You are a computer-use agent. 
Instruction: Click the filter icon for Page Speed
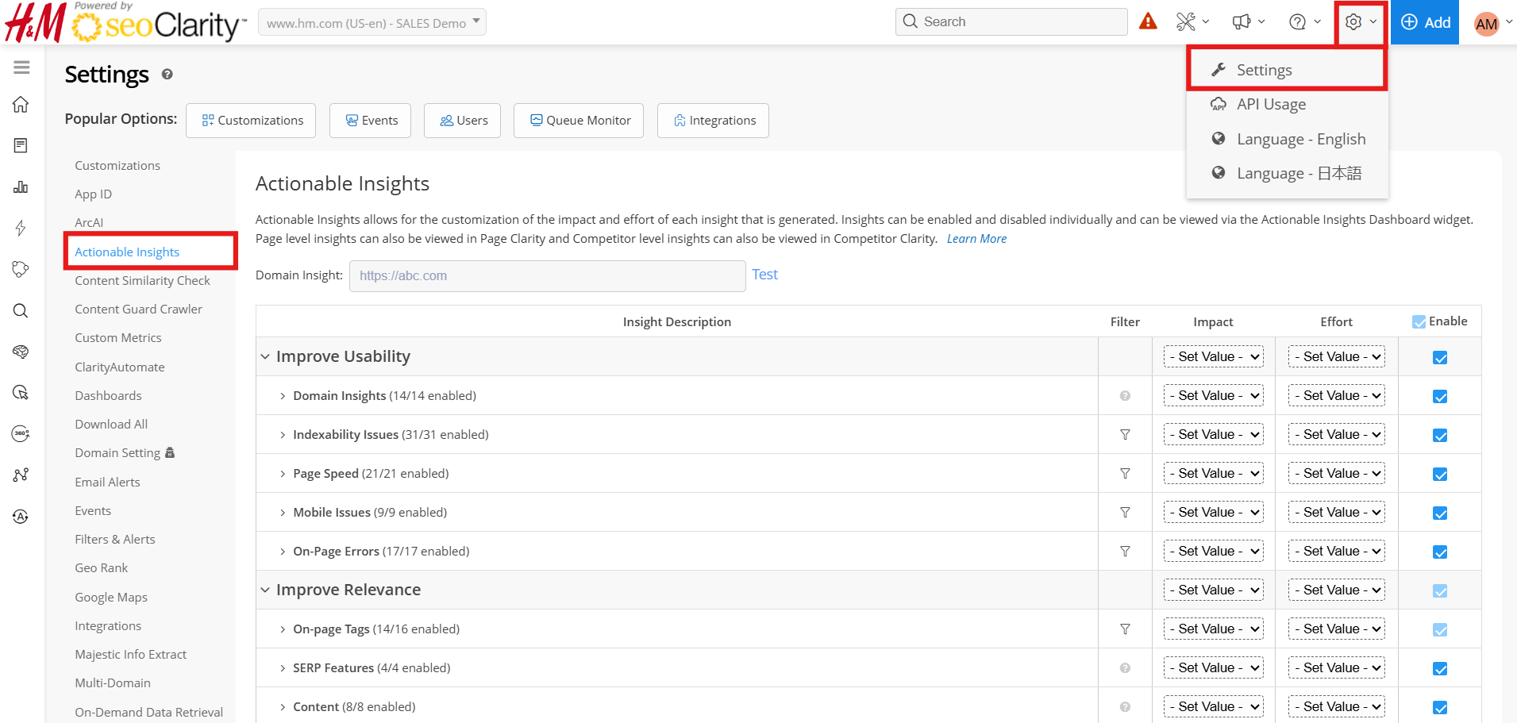pyautogui.click(x=1125, y=474)
